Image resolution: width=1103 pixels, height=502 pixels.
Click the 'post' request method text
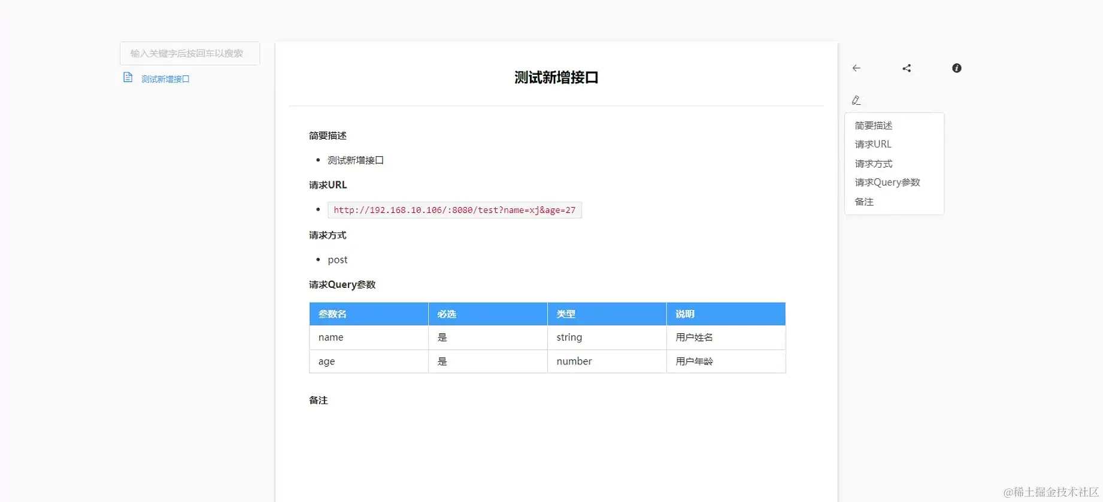click(338, 260)
